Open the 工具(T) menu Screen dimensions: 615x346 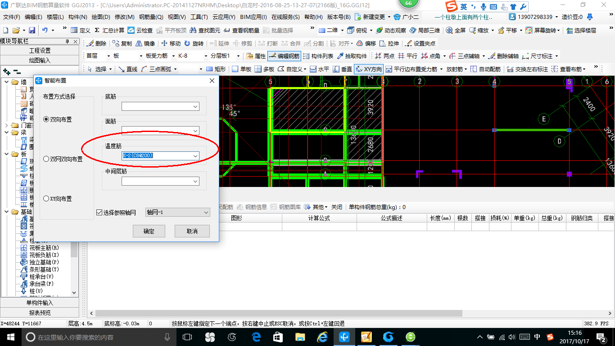199,17
